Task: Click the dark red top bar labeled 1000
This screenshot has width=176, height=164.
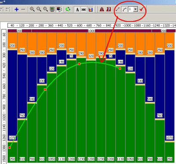Action: [91, 31]
